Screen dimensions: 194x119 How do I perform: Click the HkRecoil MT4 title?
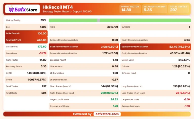coord(58,7)
